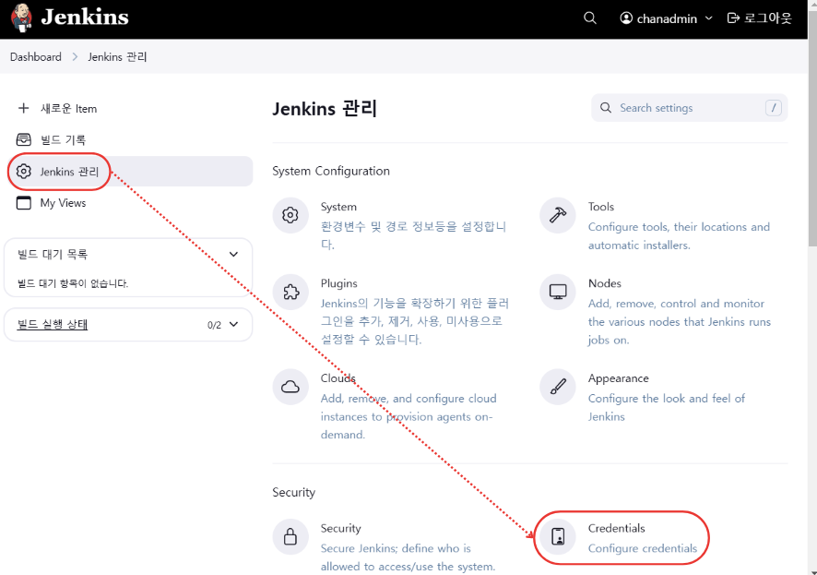Open the Plugins puzzle piece icon
The width and height of the screenshot is (817, 575).
(x=290, y=292)
